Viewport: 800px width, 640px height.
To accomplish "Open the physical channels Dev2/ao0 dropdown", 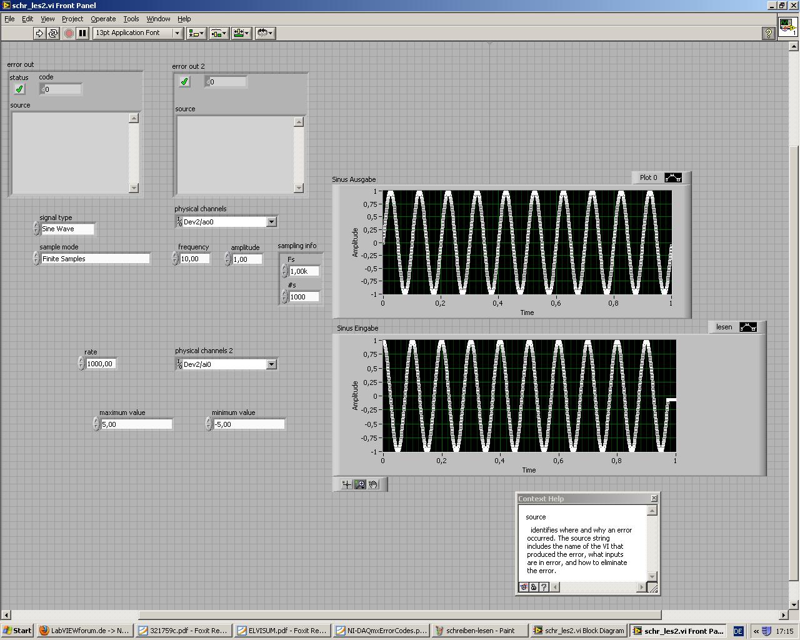I will [271, 222].
